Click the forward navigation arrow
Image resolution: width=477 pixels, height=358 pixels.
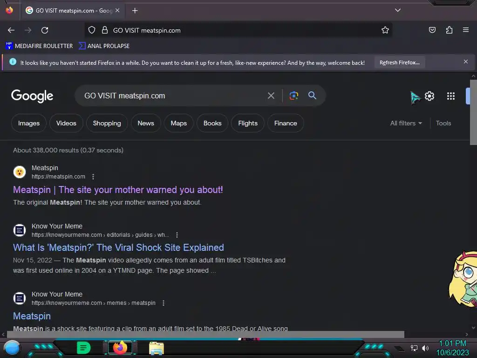click(x=28, y=30)
